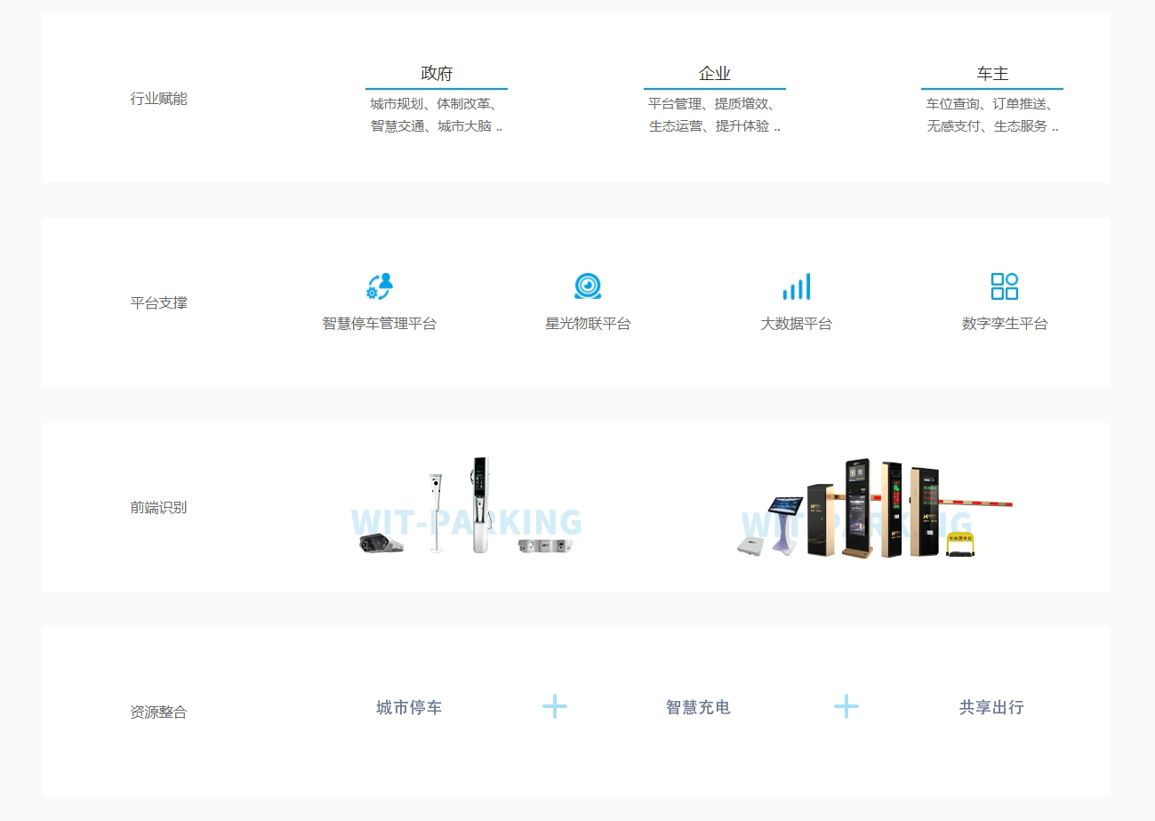Click the 前端识别 section label
This screenshot has width=1155, height=821.
tap(158, 508)
